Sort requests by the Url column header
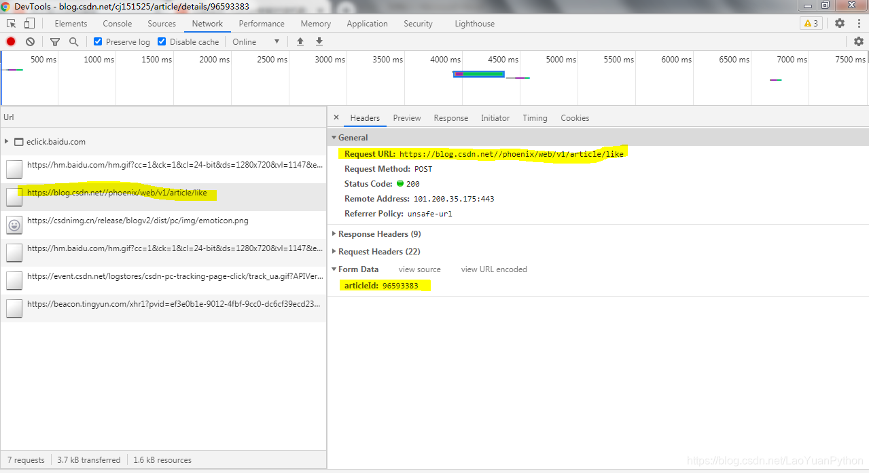This screenshot has height=473, width=869. (x=163, y=117)
